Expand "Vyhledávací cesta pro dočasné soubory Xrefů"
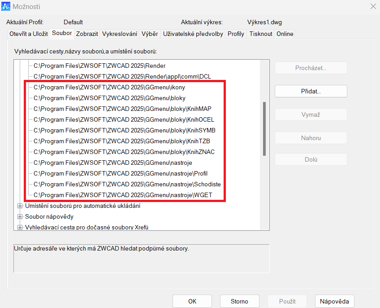Screen dimensions: 380x308 (x=20, y=227)
